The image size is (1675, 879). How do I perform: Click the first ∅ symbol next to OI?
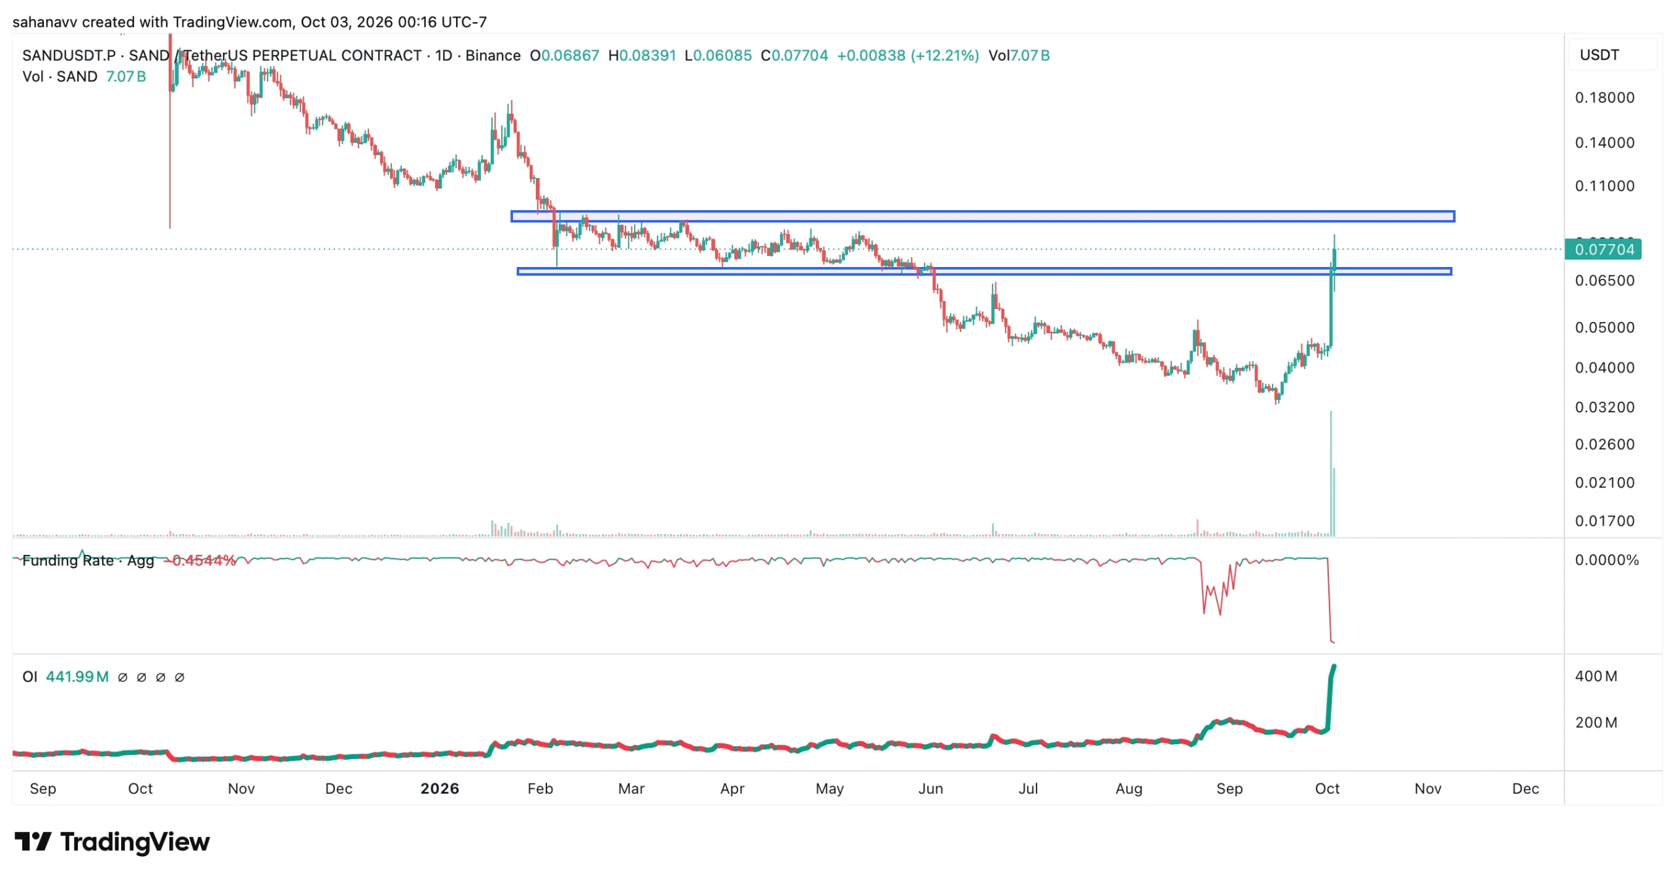point(122,677)
